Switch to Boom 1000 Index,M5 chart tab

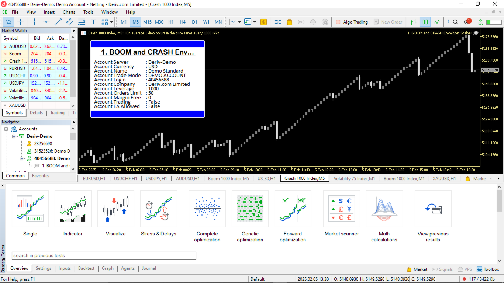(228, 178)
